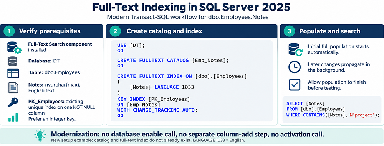Click the database cylinder icon next to Database: DT
The image size is (384, 146).
point(13,61)
